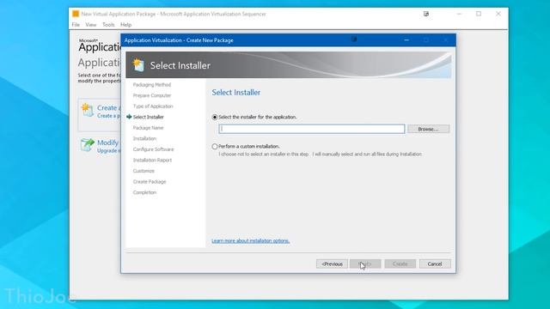The image size is (550, 309).
Task: Cancel the Create New Package wizard
Action: [x=435, y=264]
